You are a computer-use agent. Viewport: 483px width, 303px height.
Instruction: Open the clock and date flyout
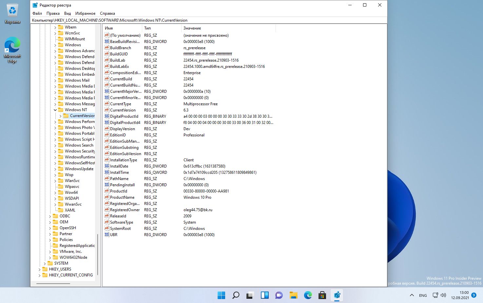(x=460, y=295)
